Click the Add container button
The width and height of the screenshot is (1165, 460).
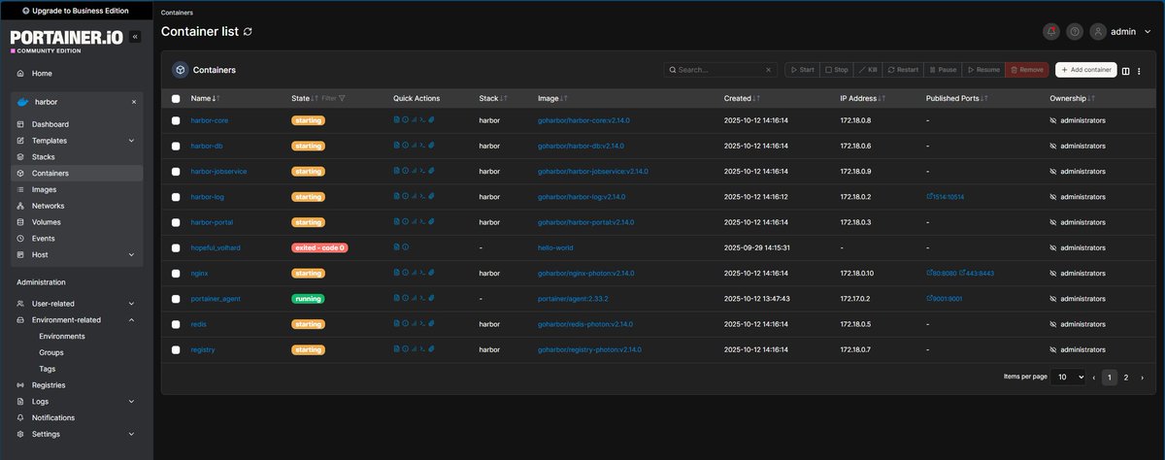[1085, 70]
